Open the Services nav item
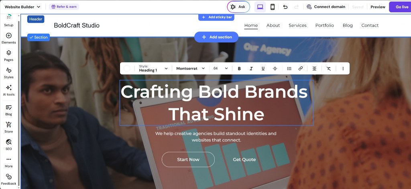The height and width of the screenshot is (189, 411). click(297, 25)
